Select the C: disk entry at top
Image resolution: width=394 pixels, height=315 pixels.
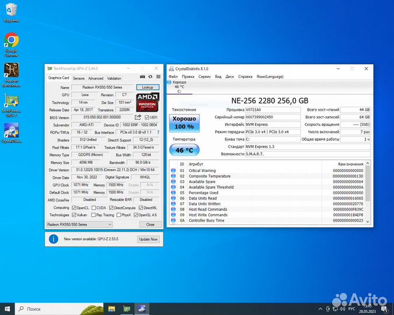tap(179, 87)
